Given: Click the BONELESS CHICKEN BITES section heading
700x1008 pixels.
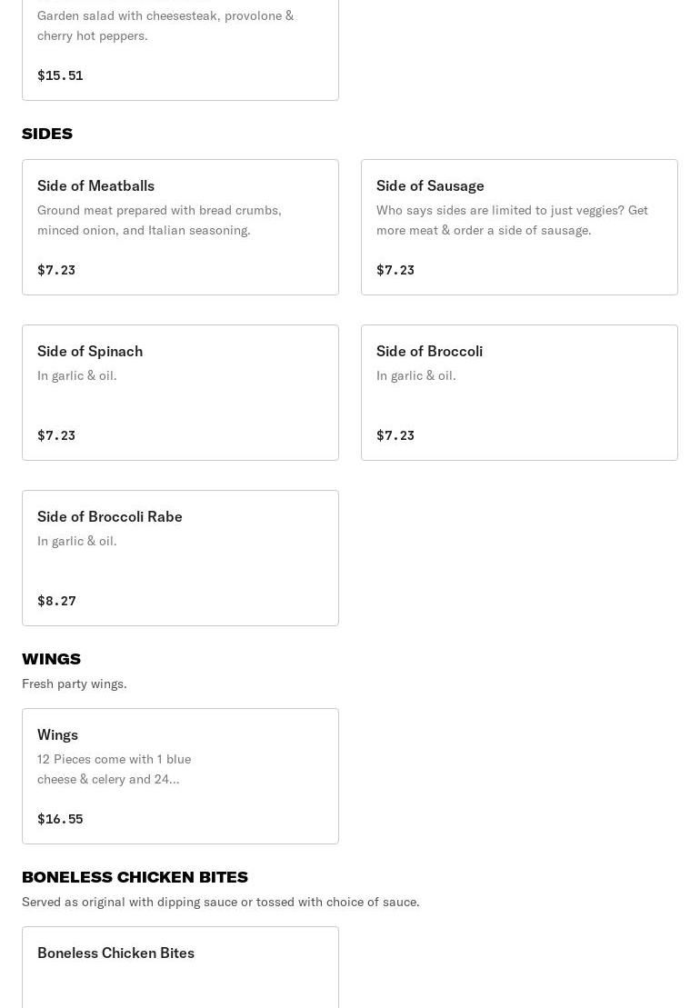Looking at the screenshot, I should click(135, 877).
